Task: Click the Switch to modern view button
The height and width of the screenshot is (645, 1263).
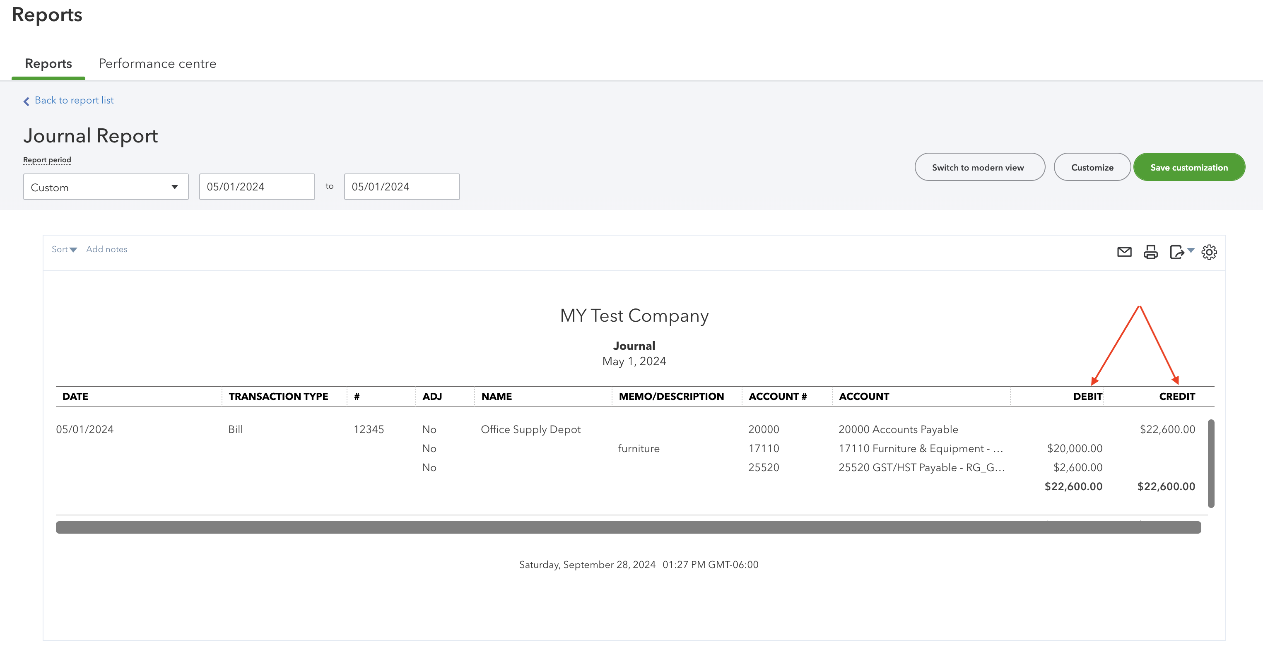Action: [x=979, y=166]
